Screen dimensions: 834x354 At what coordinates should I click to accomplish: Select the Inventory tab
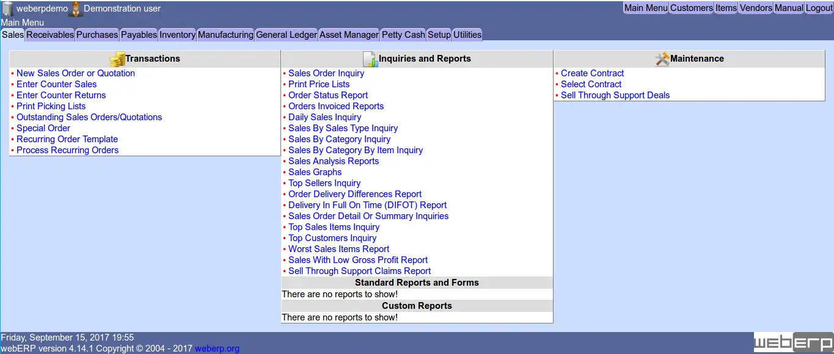click(x=177, y=35)
